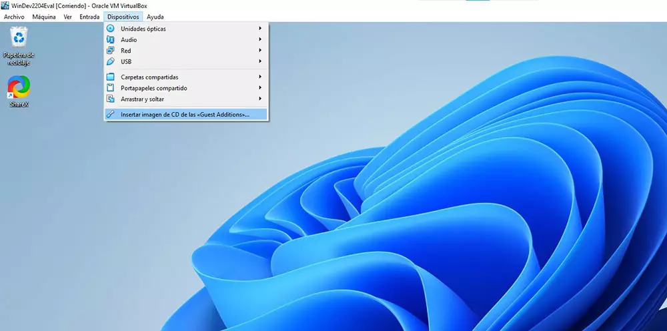Expand Arrastrar y soltar submenu arrow
The width and height of the screenshot is (667, 331).
click(x=260, y=99)
